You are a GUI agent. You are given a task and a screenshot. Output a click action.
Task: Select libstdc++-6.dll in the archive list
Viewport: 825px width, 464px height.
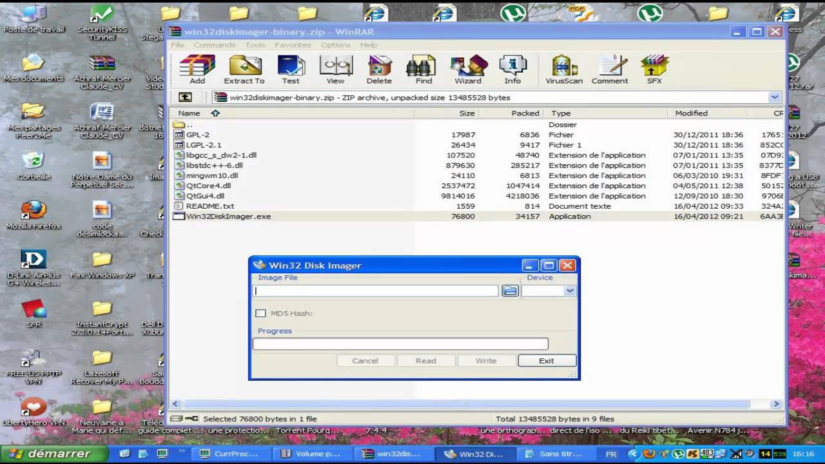click(477, 165)
